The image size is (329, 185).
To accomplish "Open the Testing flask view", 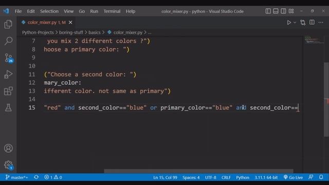I will 8,107.
